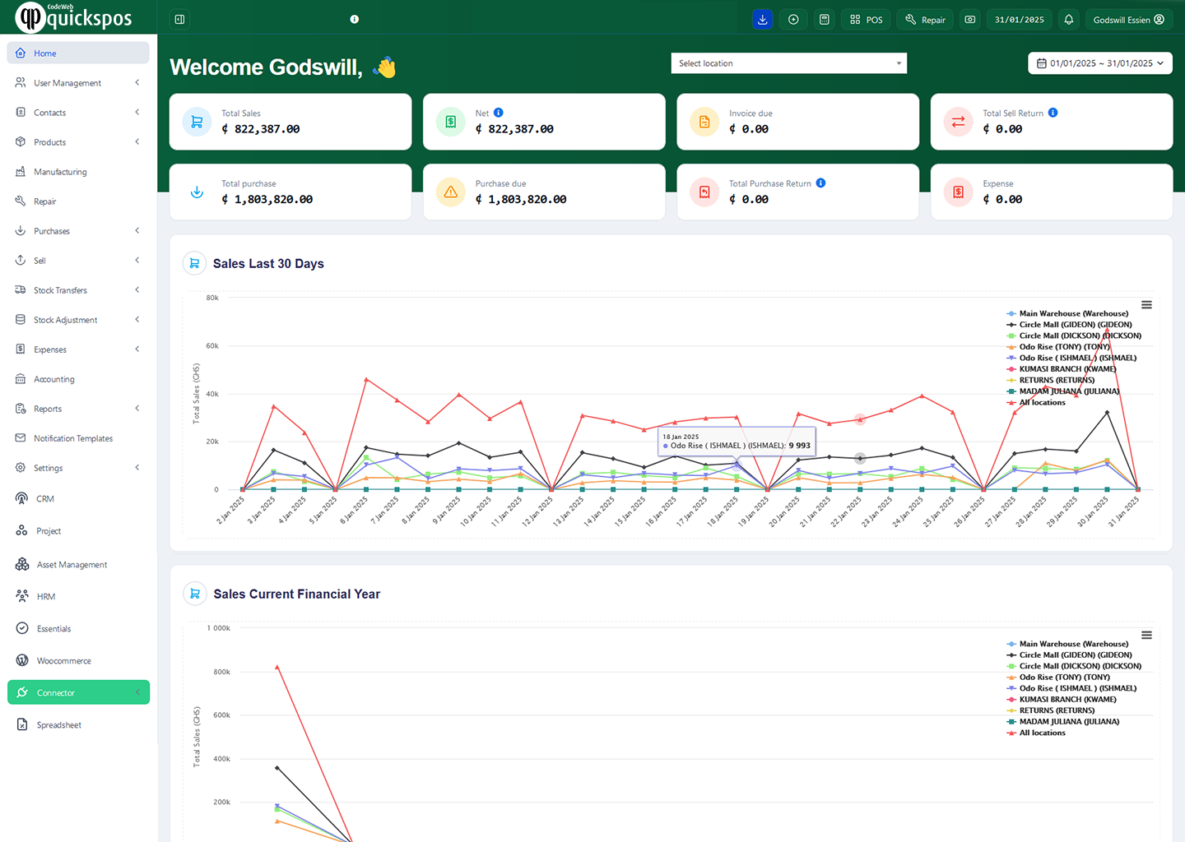Open the calculator icon in header
This screenshot has height=842, width=1185.
click(x=824, y=20)
